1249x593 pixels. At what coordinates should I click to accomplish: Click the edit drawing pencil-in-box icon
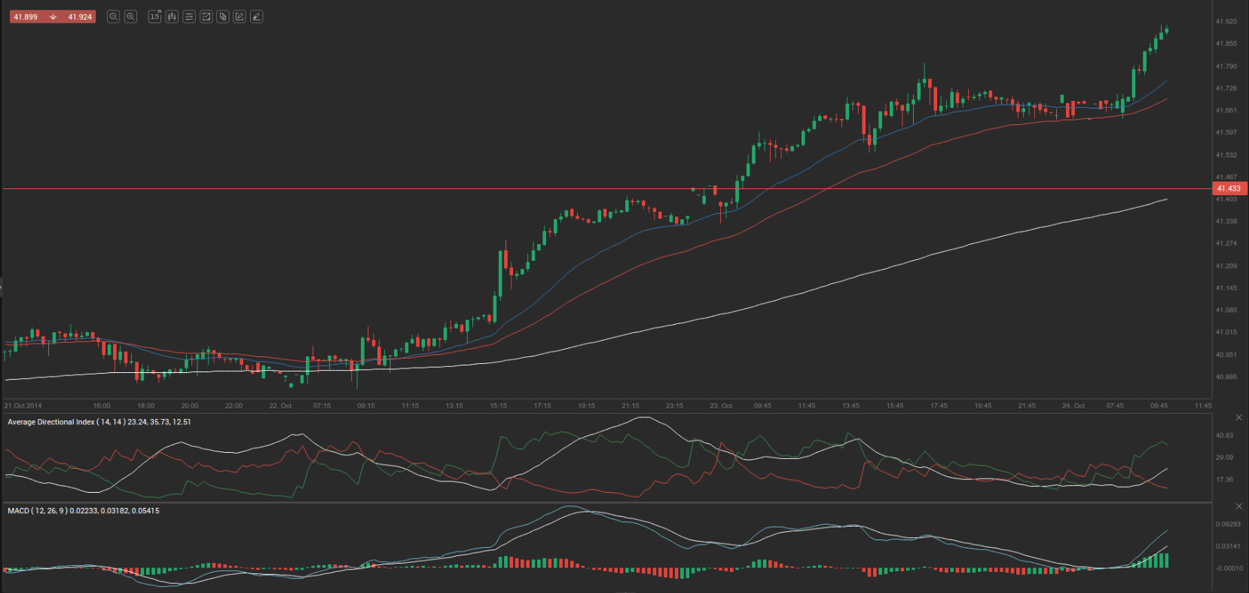[240, 17]
